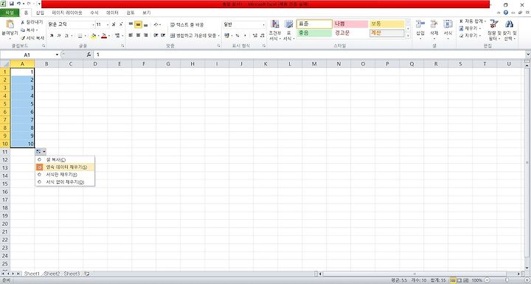Toggle italic formatting in font group
This screenshot has height=284, width=531.
[x=59, y=35]
